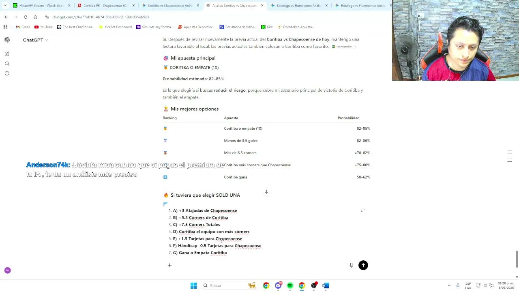Screen dimensions: 519x292
Task: Open the taskbar clock and date
Action: click(506, 286)
